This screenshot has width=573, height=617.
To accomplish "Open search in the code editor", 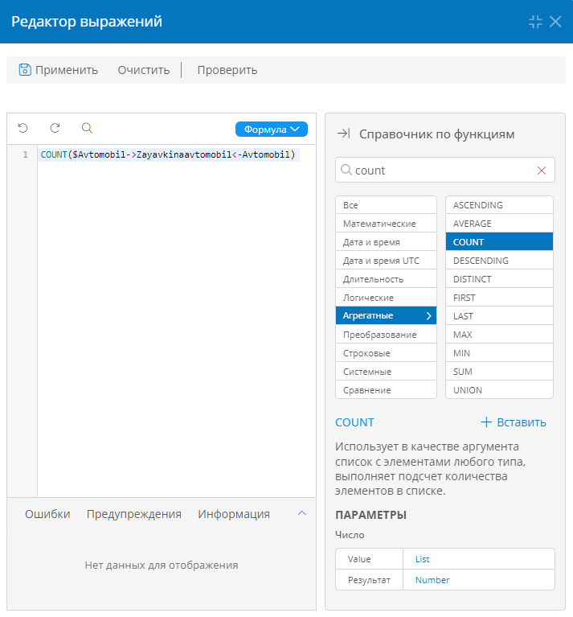I will pos(87,128).
